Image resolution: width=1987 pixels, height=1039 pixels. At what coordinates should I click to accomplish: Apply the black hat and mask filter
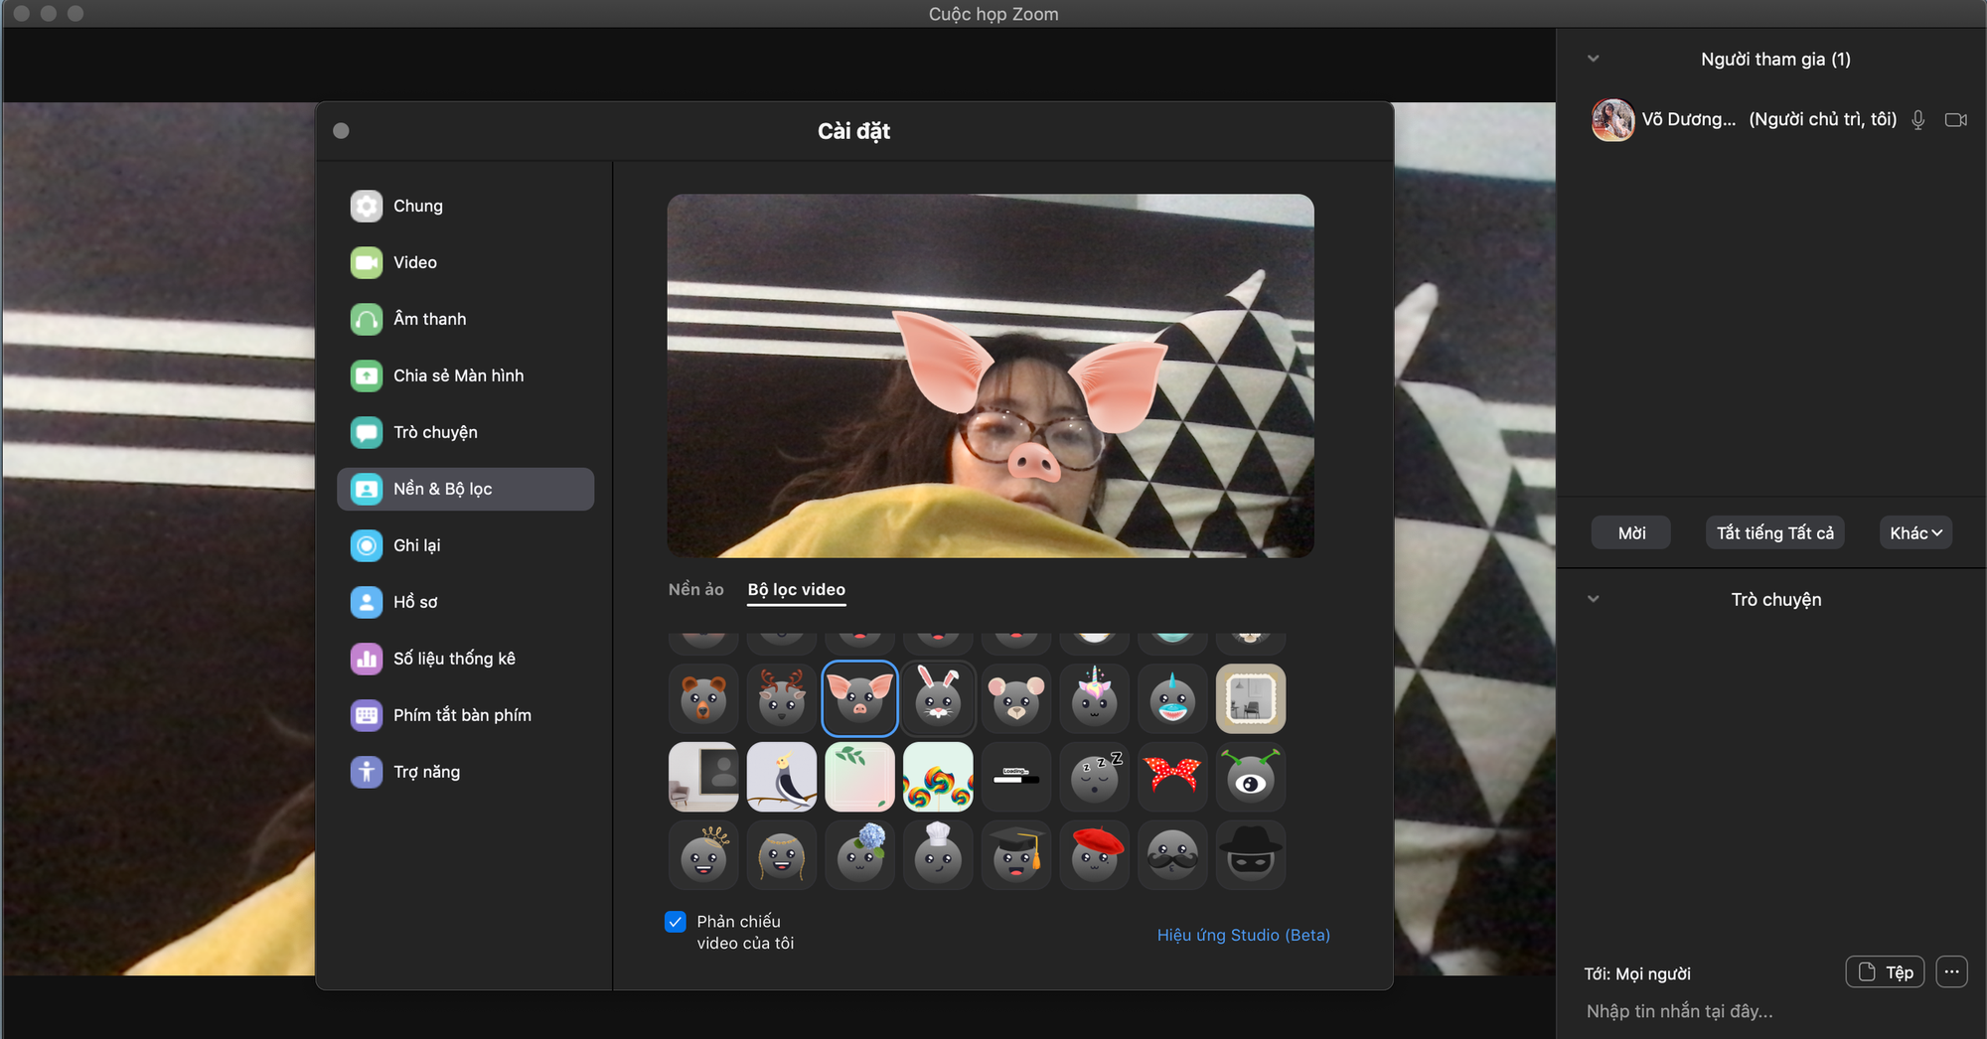tap(1251, 855)
